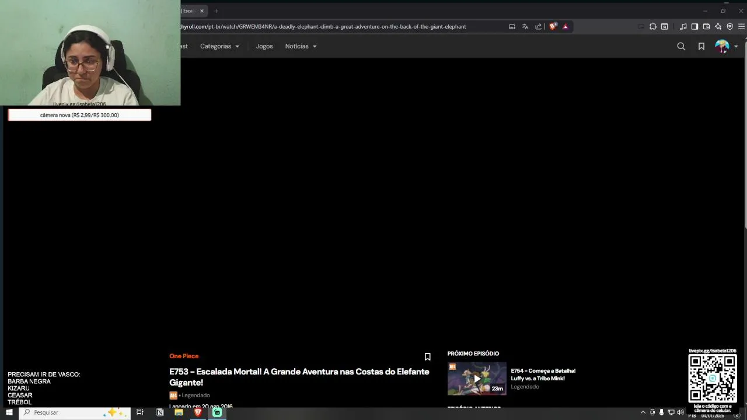Open the user profile avatar
The width and height of the screenshot is (747, 420).
click(722, 46)
